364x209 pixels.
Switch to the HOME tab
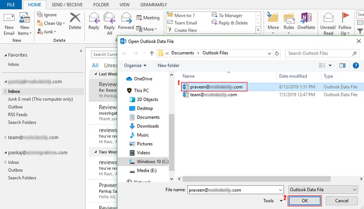35,5
